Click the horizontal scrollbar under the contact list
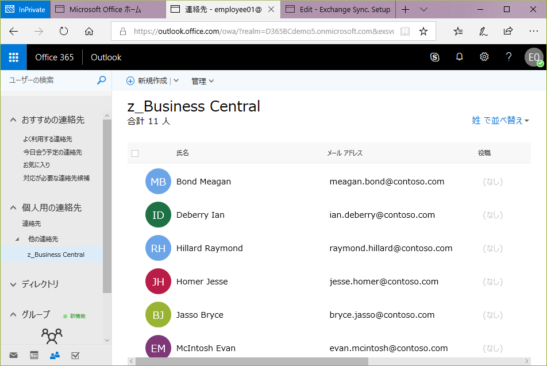 click(252, 361)
